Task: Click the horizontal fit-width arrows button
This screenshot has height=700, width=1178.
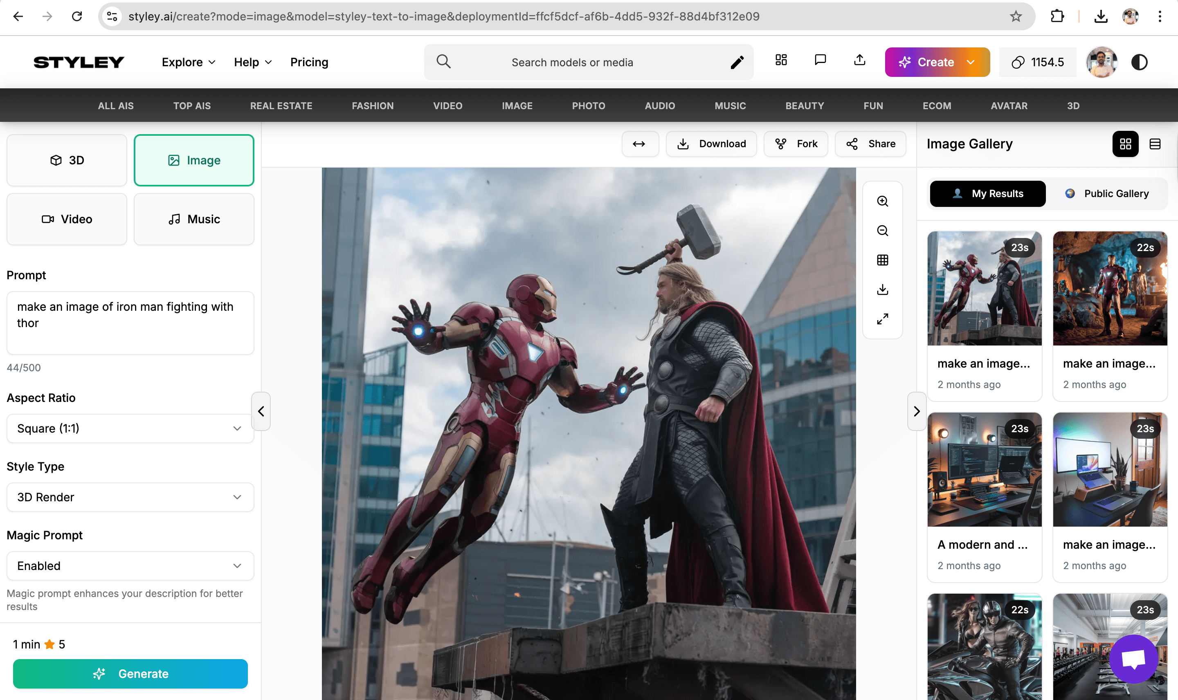Action: coord(639,144)
